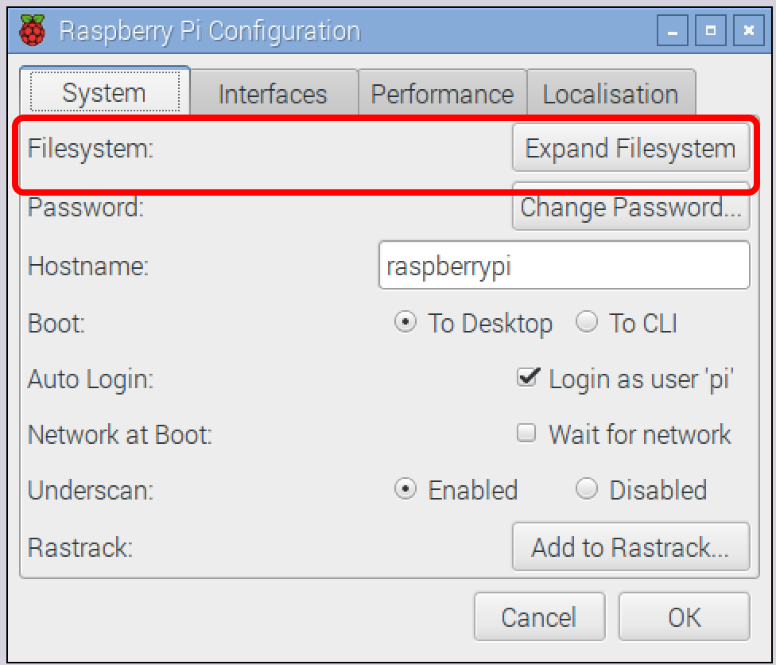Uncheck Login as user 'pi'
The height and width of the screenshot is (665, 776).
point(526,379)
